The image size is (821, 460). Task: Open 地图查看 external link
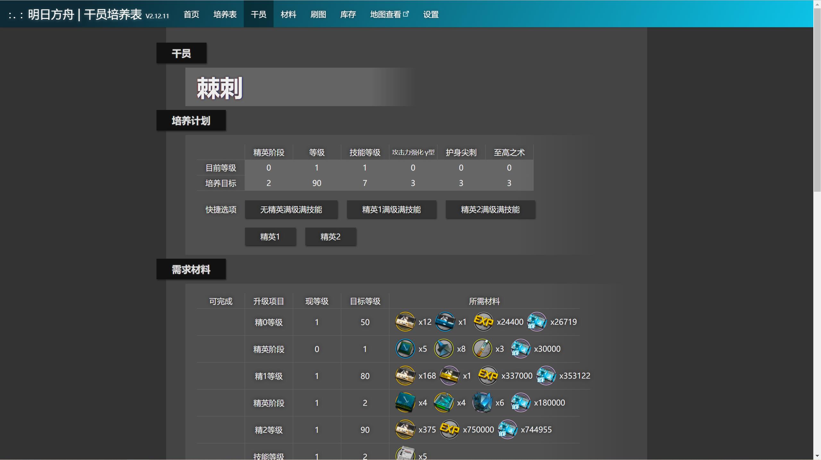pos(389,14)
